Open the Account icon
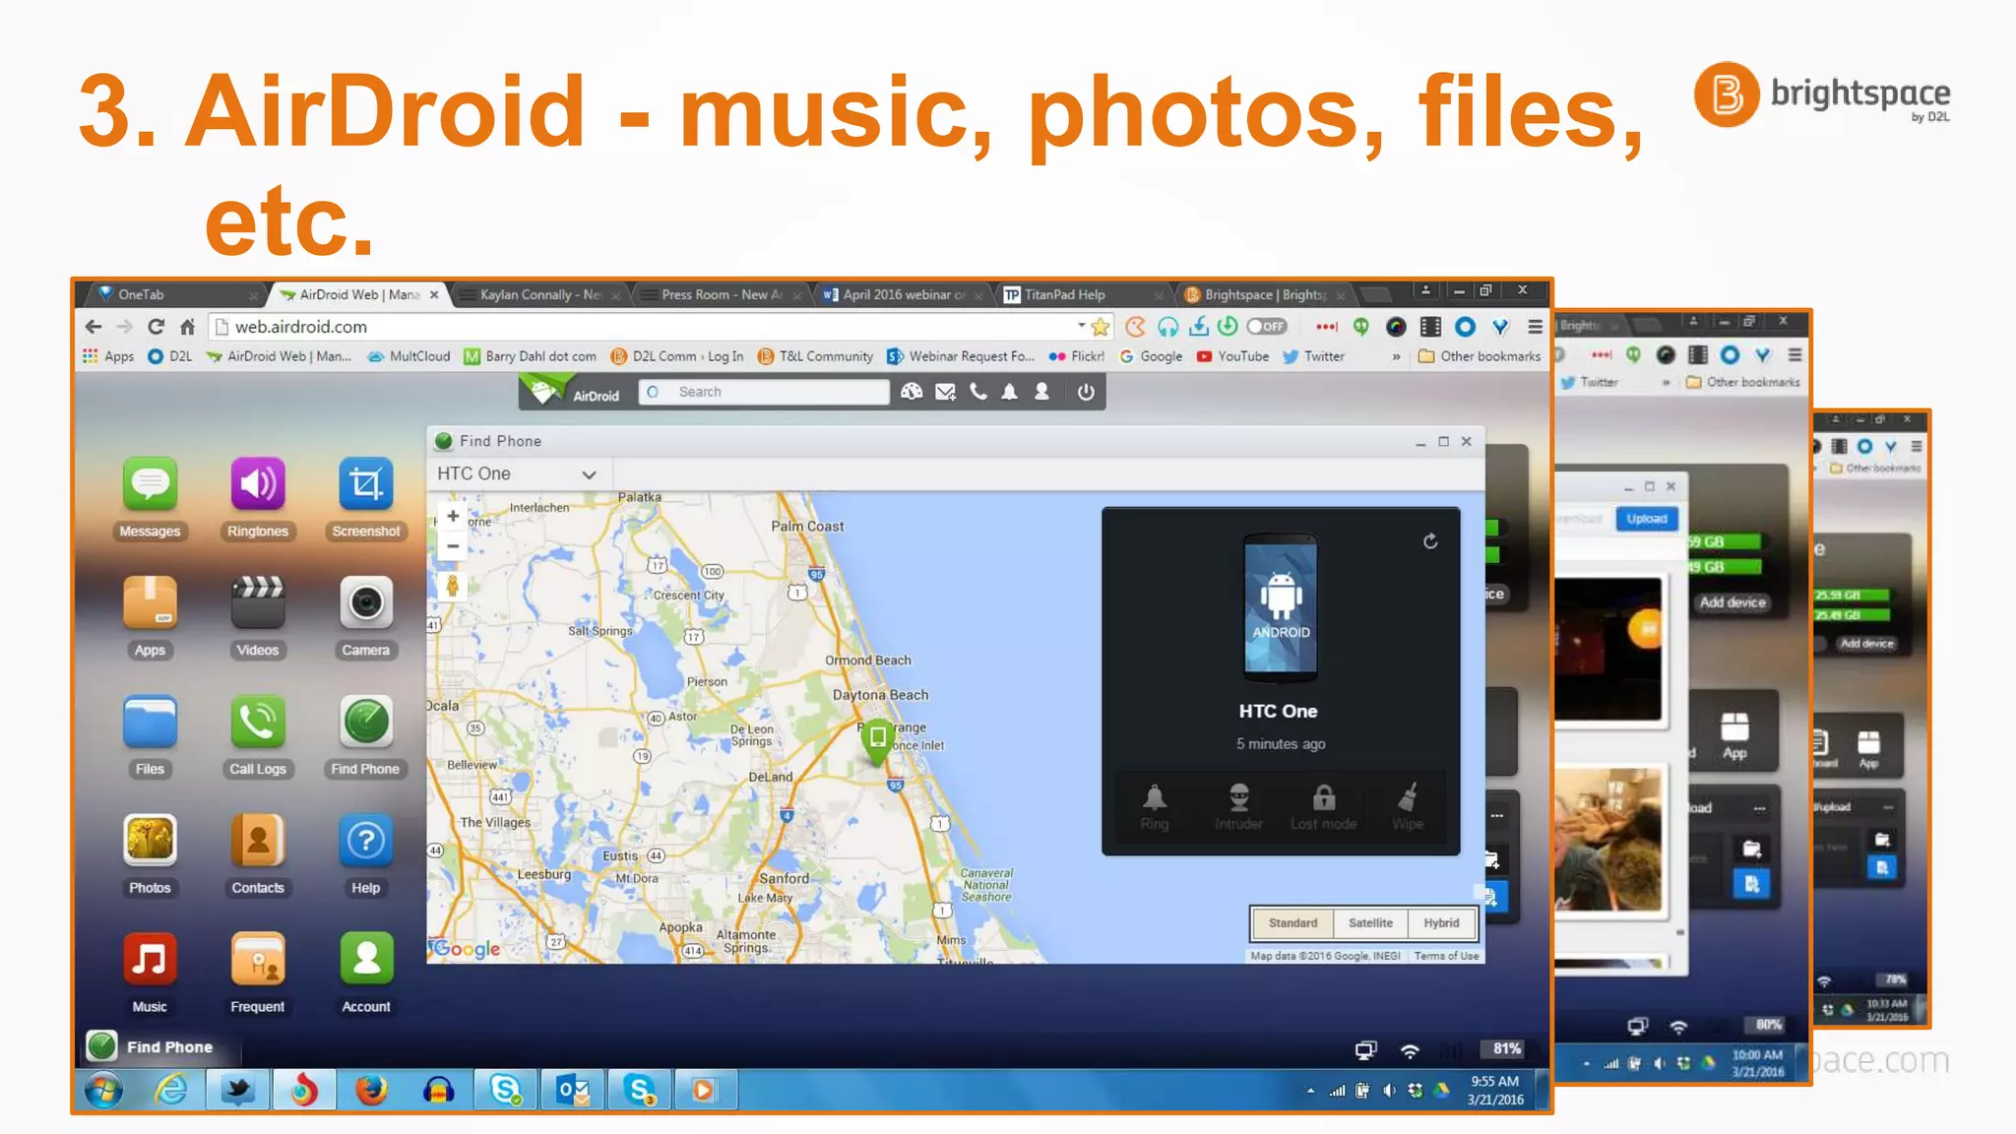Viewport: 2016px width, 1134px height. [x=366, y=959]
